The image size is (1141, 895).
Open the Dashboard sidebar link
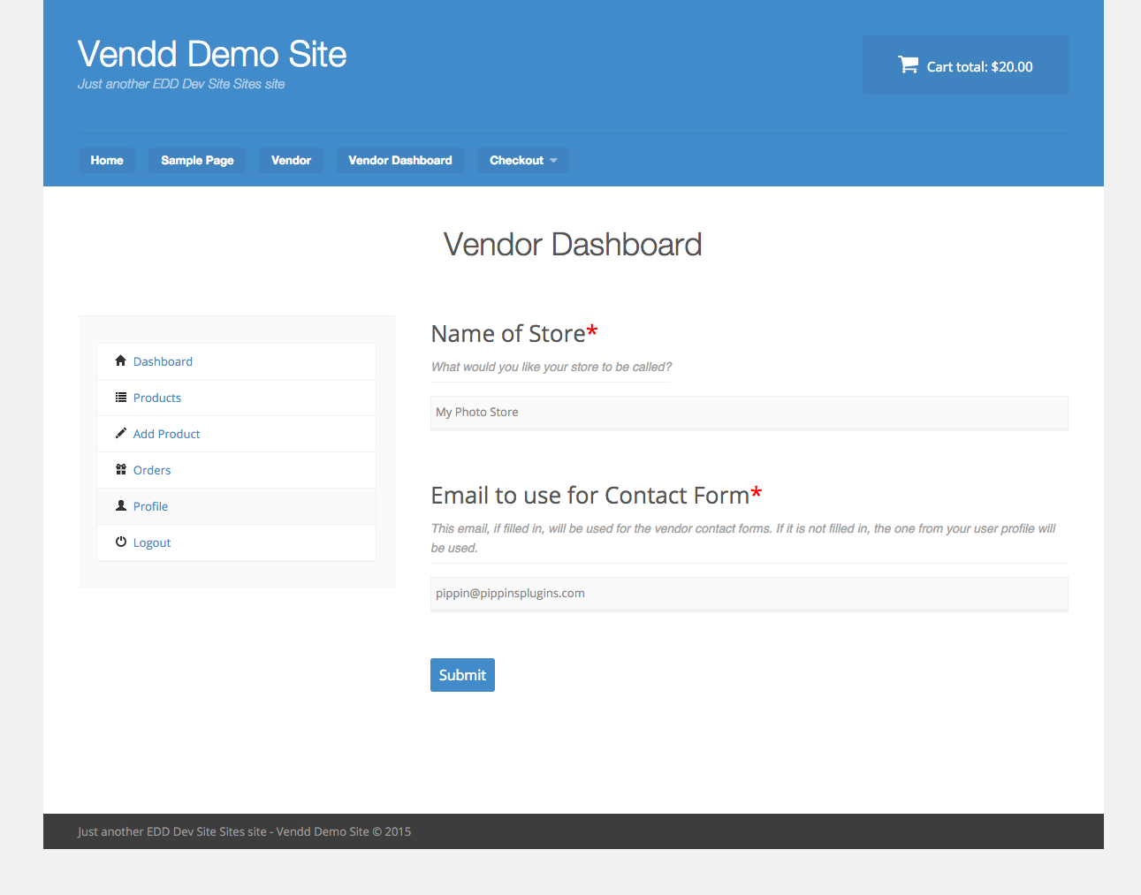coord(163,360)
